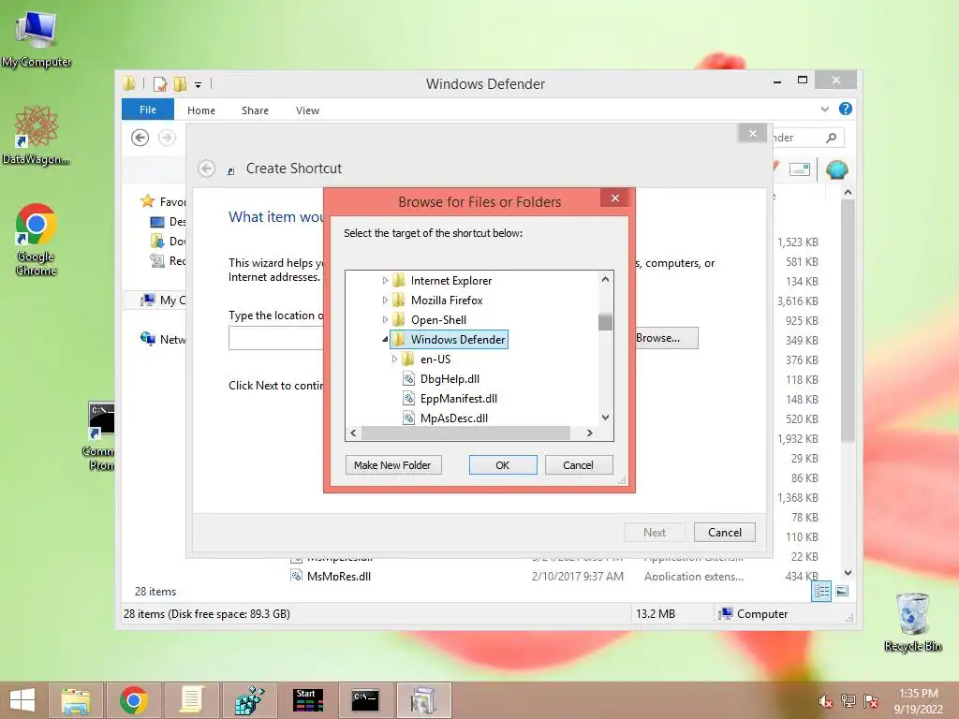This screenshot has height=719, width=959.
Task: Click Properties icon in quick access toolbar
Action: tap(160, 83)
